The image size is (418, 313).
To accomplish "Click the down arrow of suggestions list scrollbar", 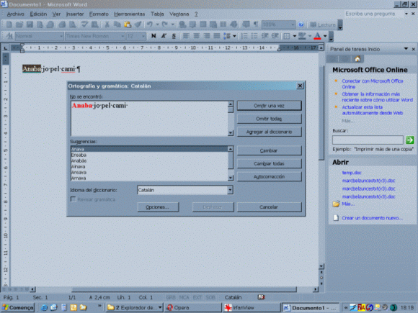I will point(231,178).
